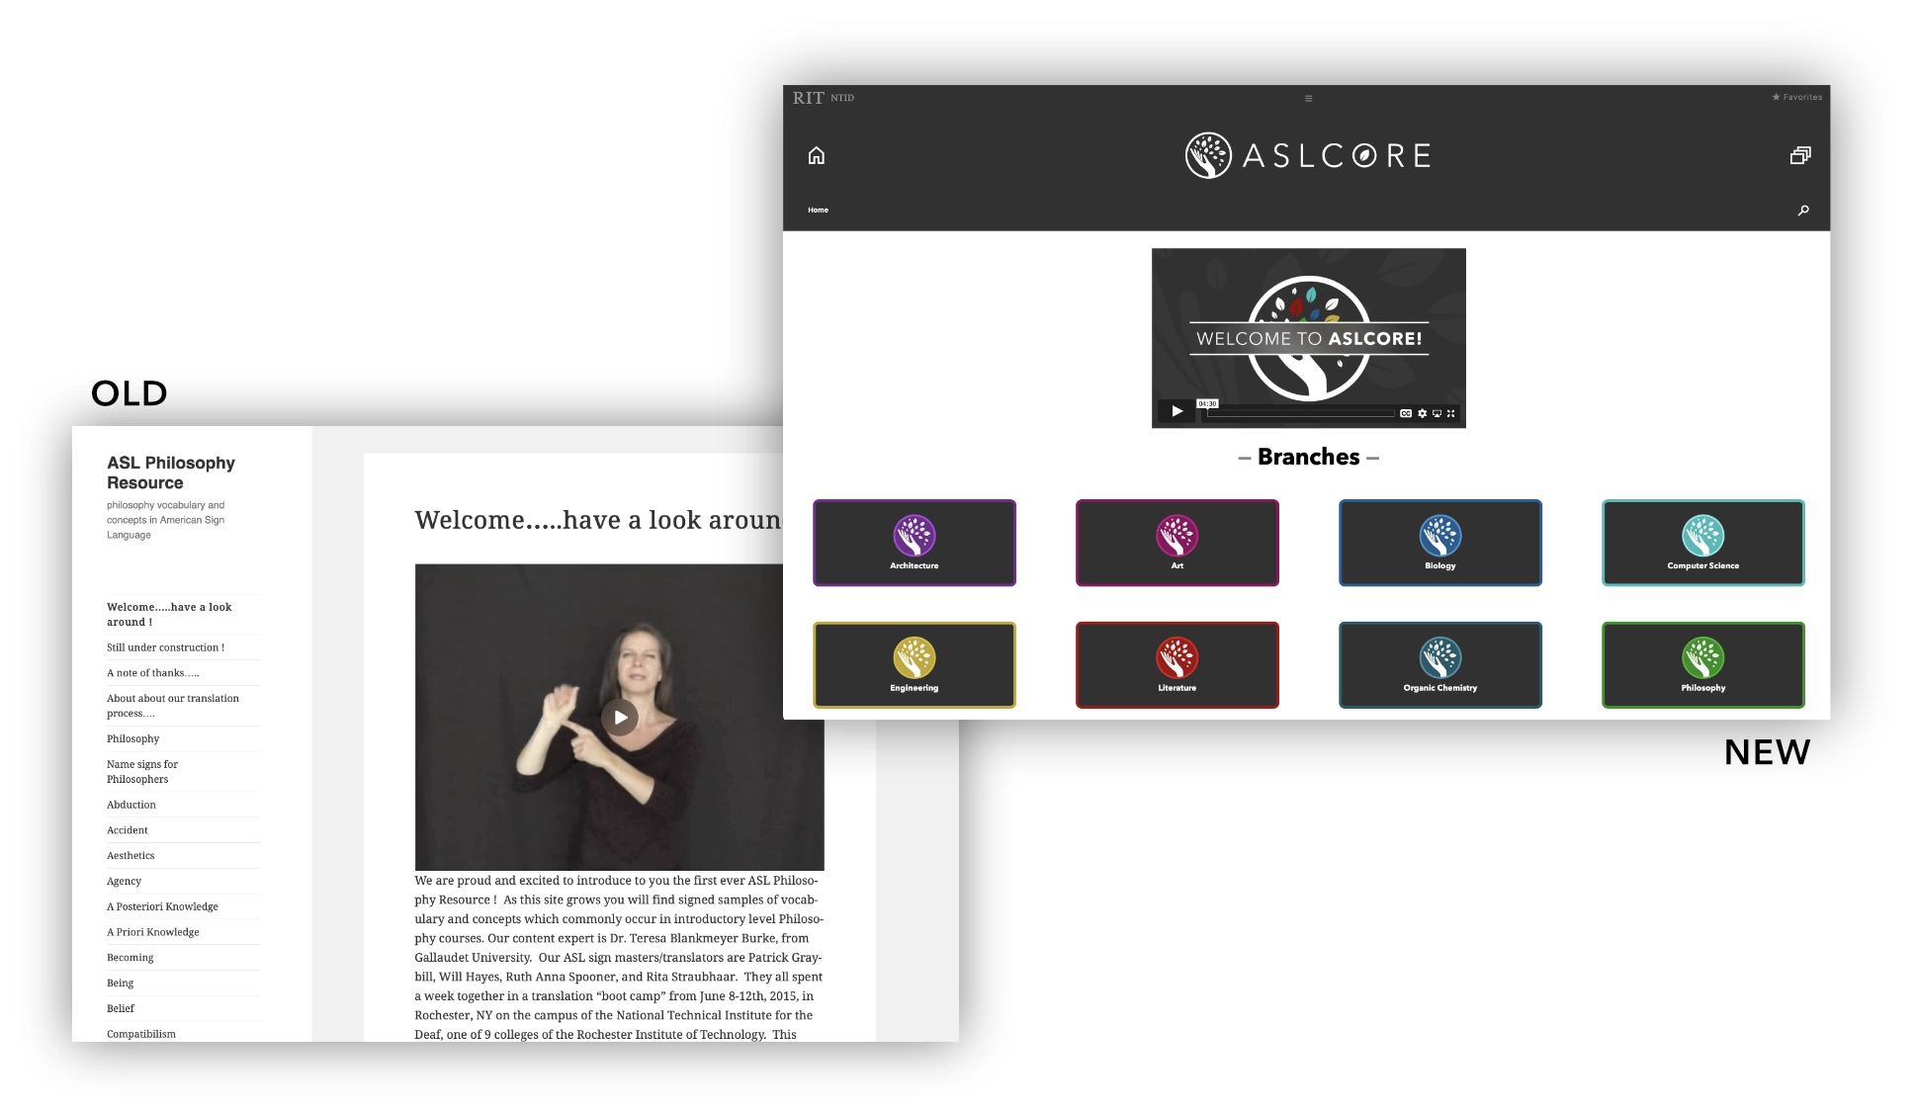Open the Philosophy branch card
The image size is (1916, 1114).
coord(1702,664)
